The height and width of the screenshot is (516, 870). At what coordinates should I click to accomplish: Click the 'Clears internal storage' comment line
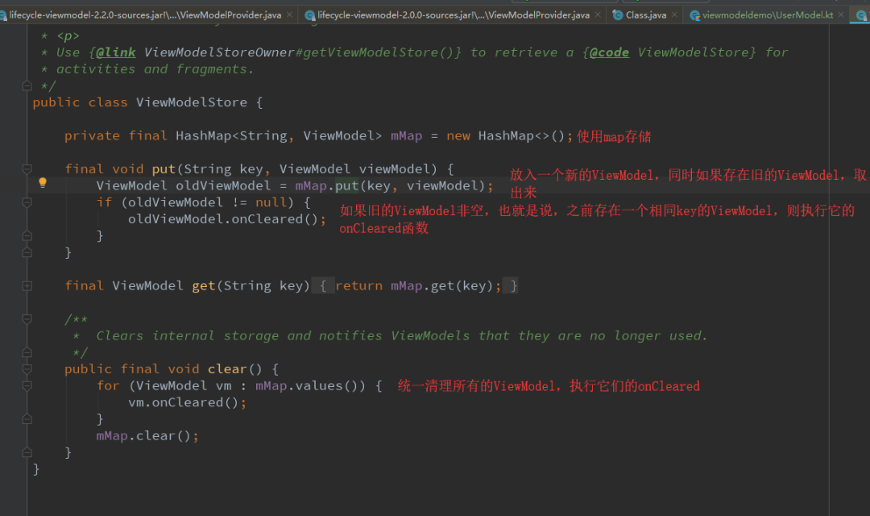(402, 335)
